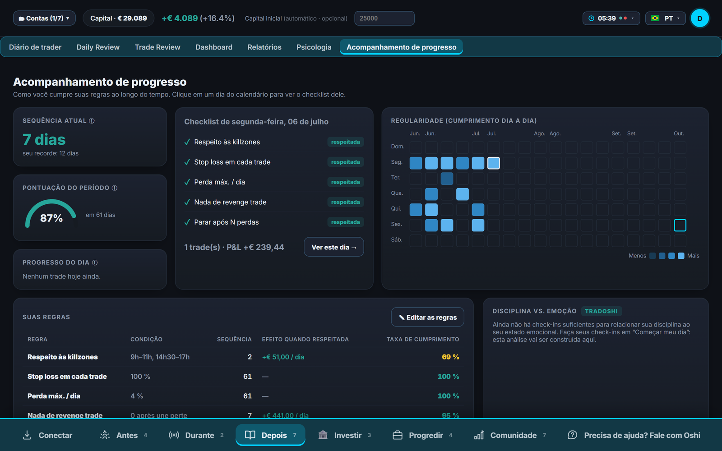Click the 87% score gauge
722x451 pixels.
pos(51,215)
